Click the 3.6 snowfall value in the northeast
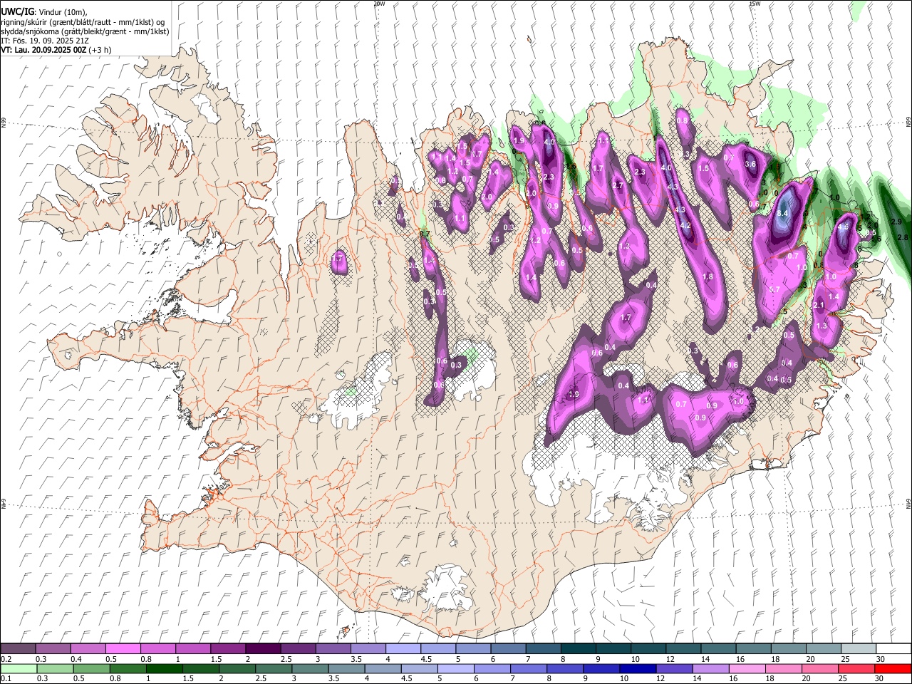 tap(750, 164)
